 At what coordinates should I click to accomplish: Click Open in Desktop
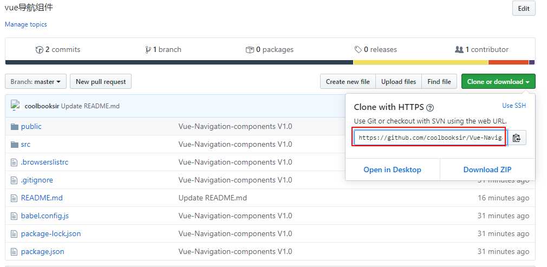(x=393, y=170)
